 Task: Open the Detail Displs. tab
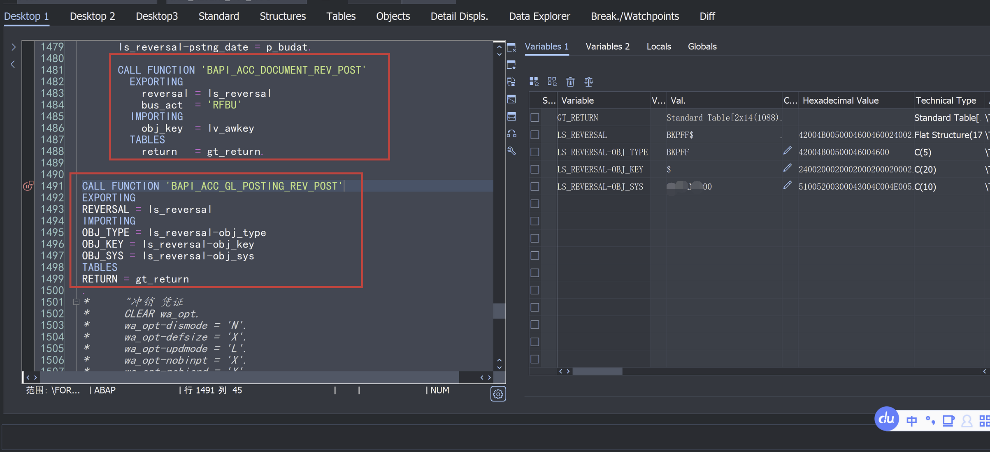(x=459, y=16)
